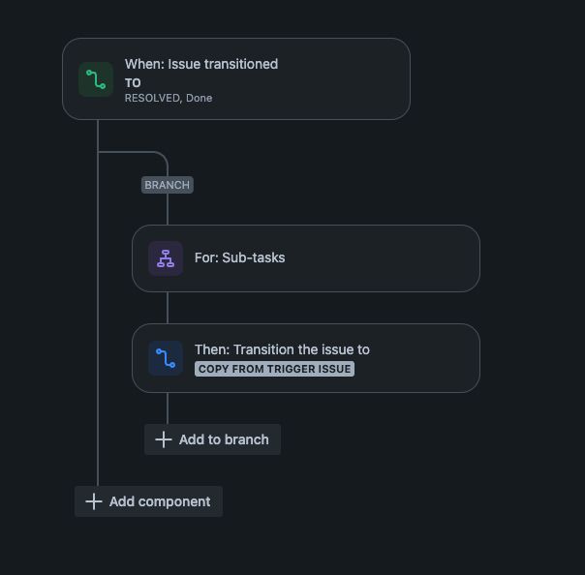This screenshot has height=575, width=585.
Task: Click the bold TO label in trigger
Action: (133, 83)
